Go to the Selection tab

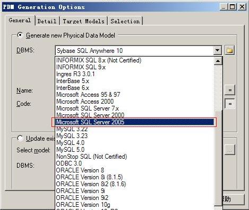(125, 21)
